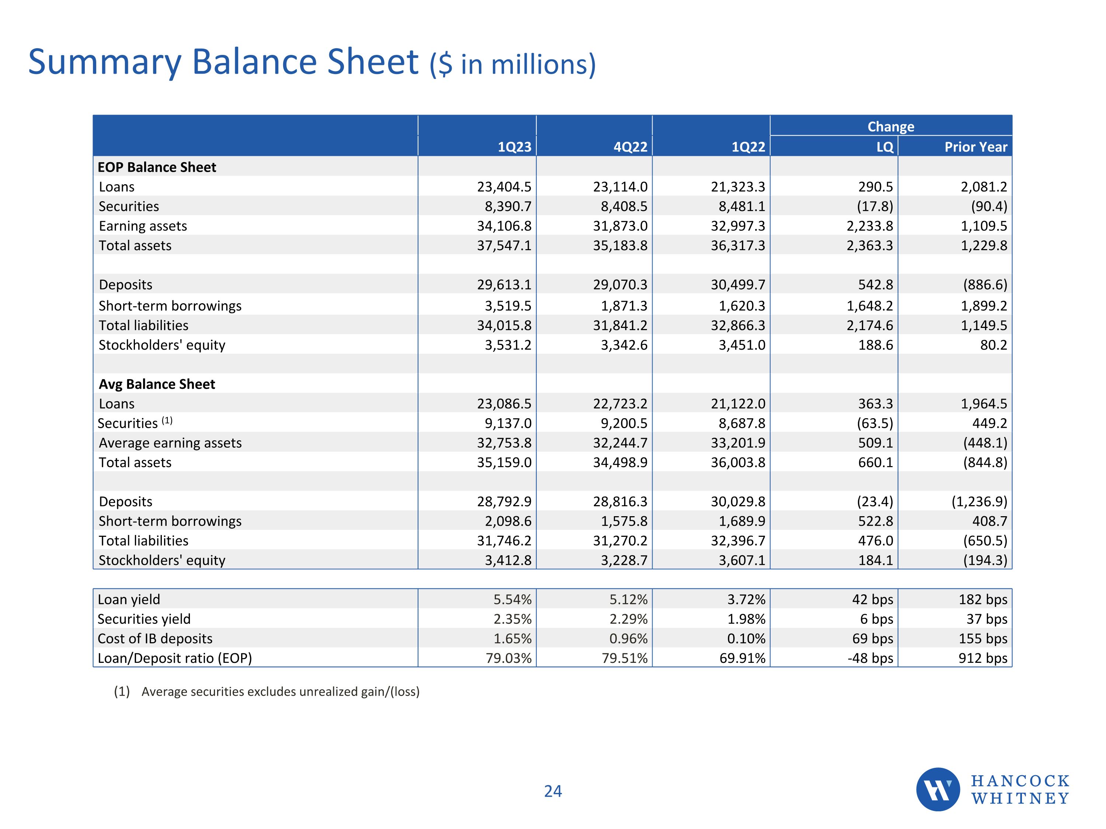Click the Cost of IB deposits label

(155, 639)
